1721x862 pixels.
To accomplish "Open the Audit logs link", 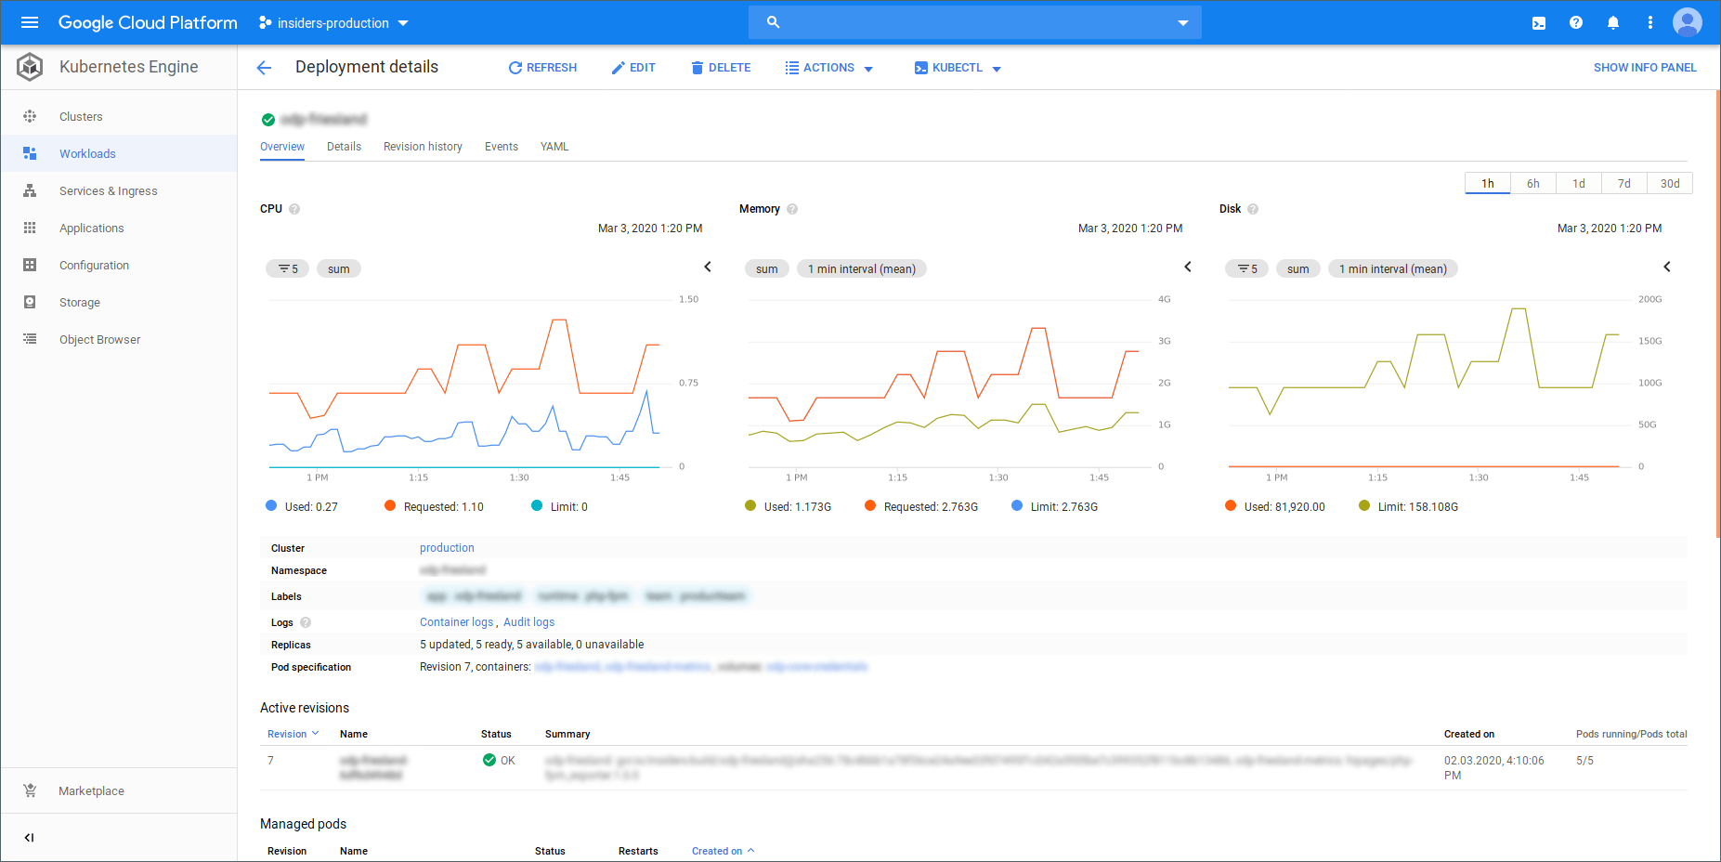I will pyautogui.click(x=528, y=622).
